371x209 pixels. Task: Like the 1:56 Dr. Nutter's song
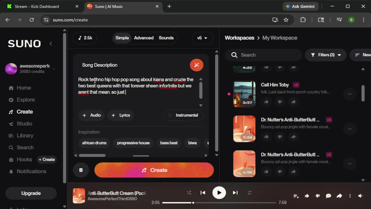[266, 172]
